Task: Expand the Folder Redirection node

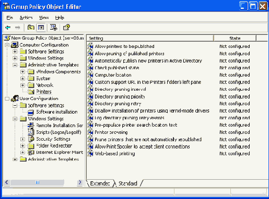Action: (x=22, y=146)
